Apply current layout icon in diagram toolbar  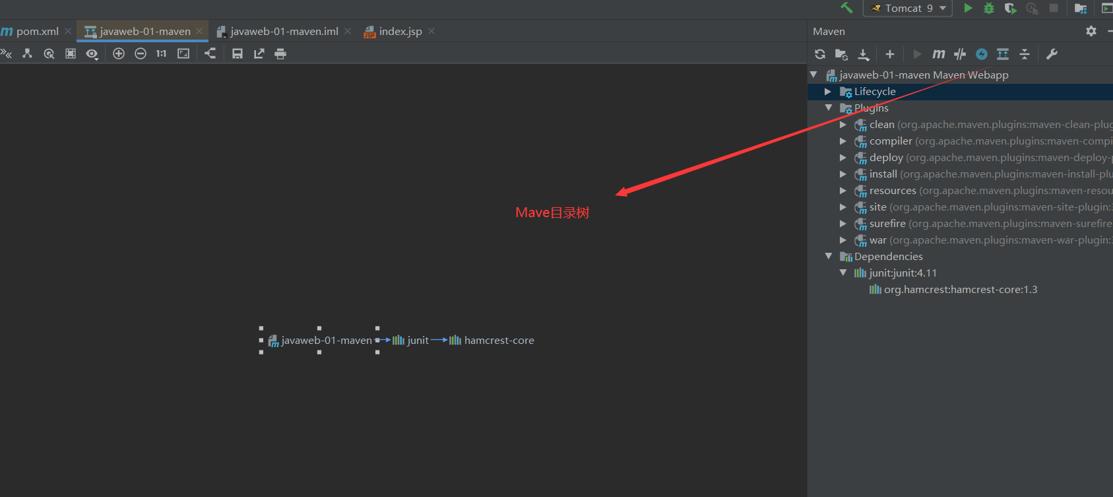pyautogui.click(x=210, y=53)
